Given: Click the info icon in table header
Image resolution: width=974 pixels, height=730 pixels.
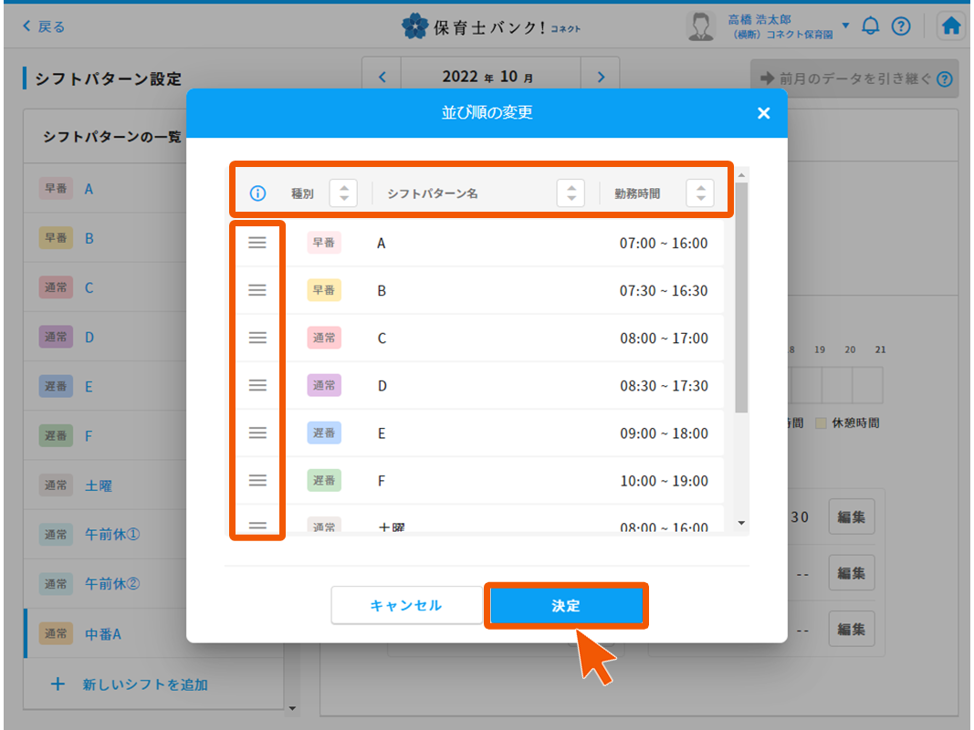Looking at the screenshot, I should tap(257, 193).
